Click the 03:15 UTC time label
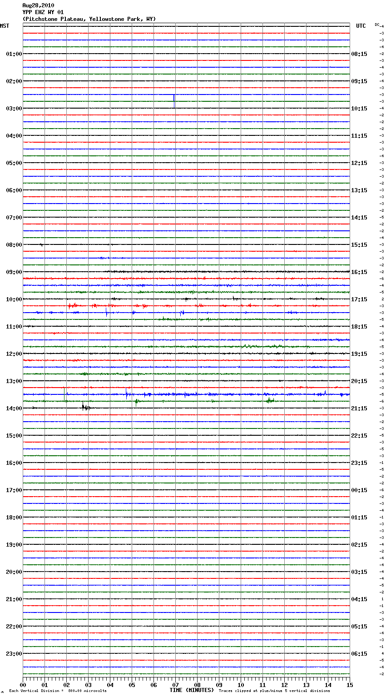Image resolution: width=386 pixels, height=697 pixels. pos(359,572)
